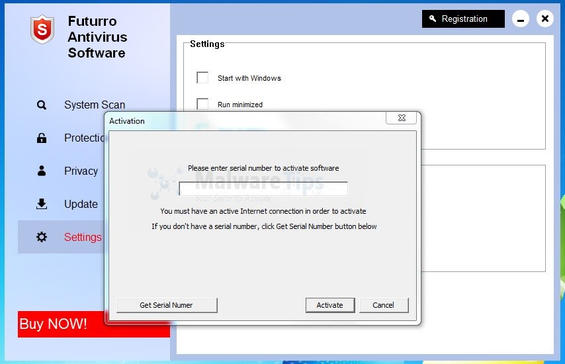
Task: Toggle the Run minimized checkbox
Action: pos(202,104)
